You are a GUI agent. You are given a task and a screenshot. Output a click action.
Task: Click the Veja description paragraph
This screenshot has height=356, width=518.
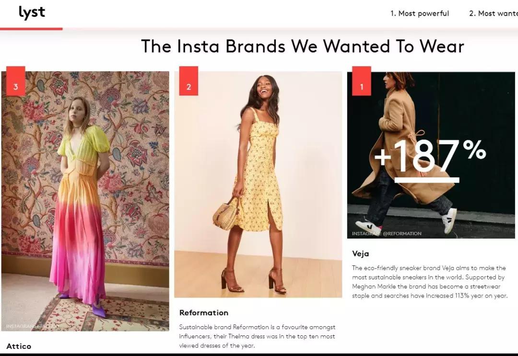coord(429,282)
